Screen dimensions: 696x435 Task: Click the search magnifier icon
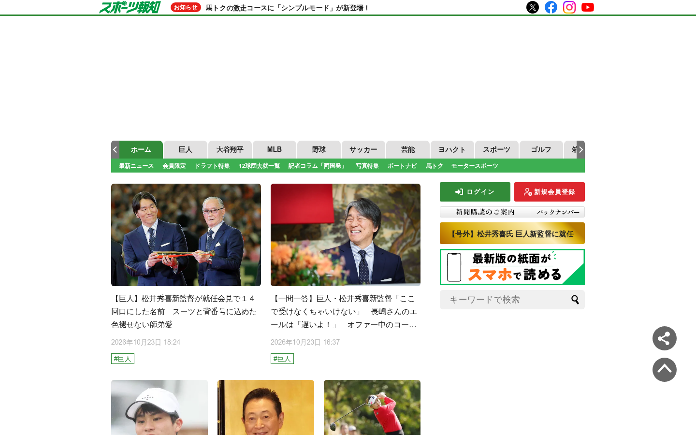point(575,300)
